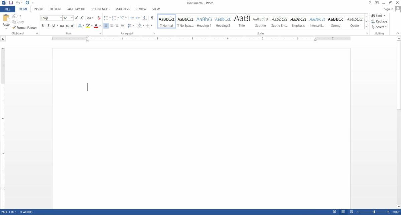Open Find with the magnifier icon
Screen dimensions: 401x215
(373, 15)
